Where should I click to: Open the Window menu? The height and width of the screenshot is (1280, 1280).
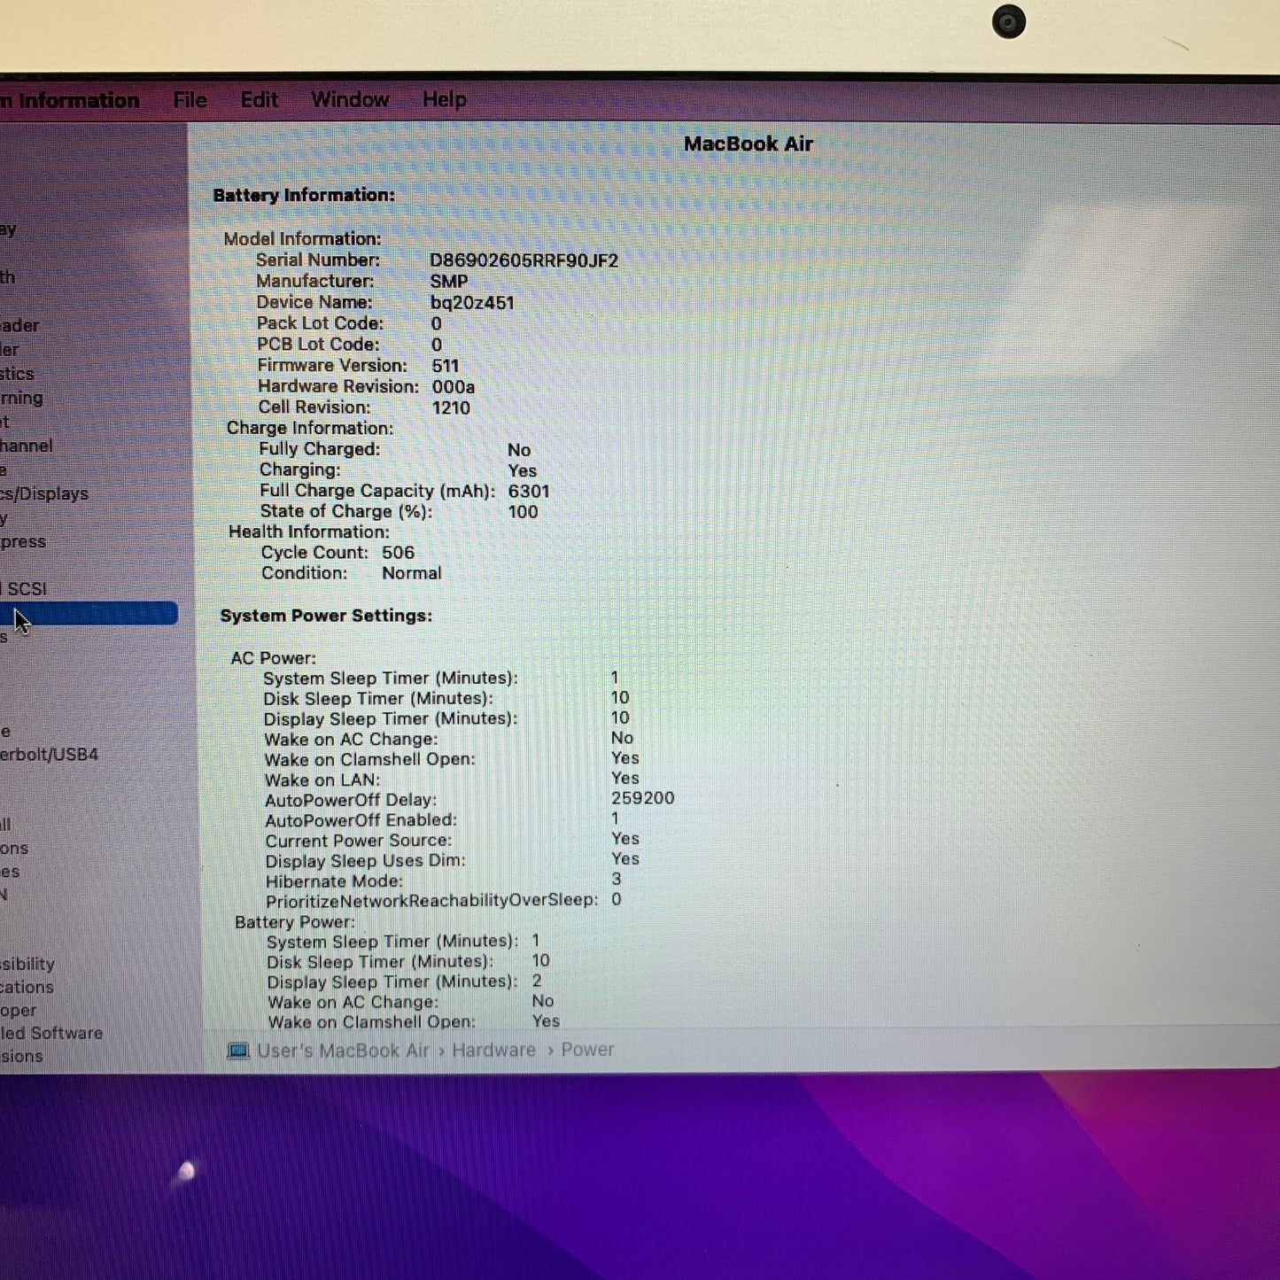[x=351, y=99]
